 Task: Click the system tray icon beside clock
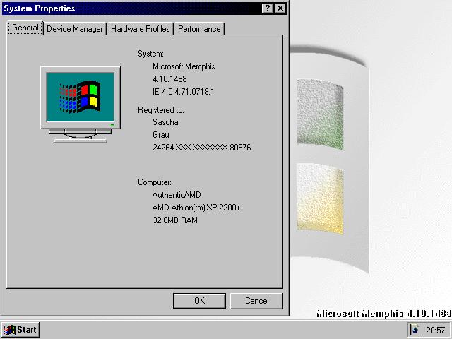coord(415,330)
